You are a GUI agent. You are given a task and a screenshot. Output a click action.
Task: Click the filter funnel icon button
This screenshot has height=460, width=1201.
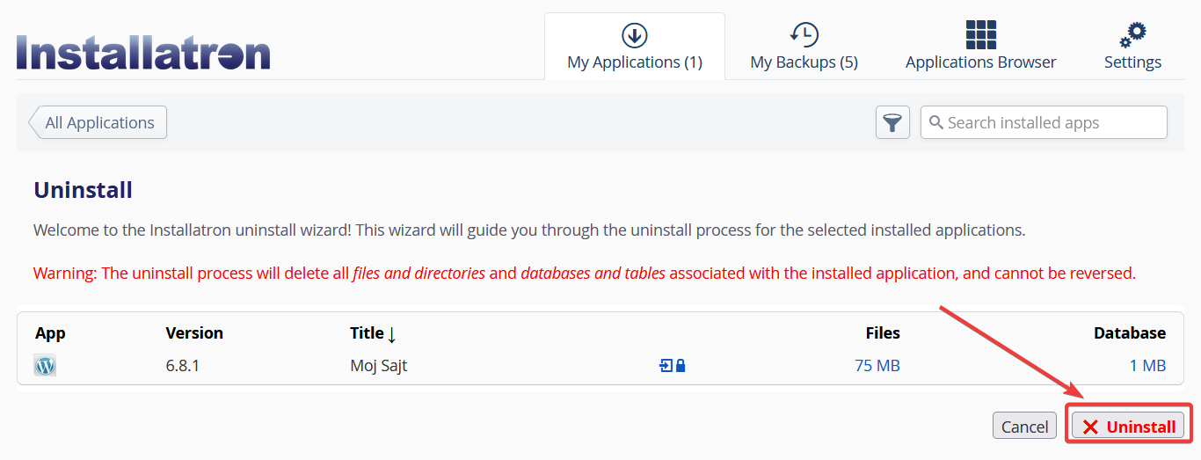tap(892, 122)
